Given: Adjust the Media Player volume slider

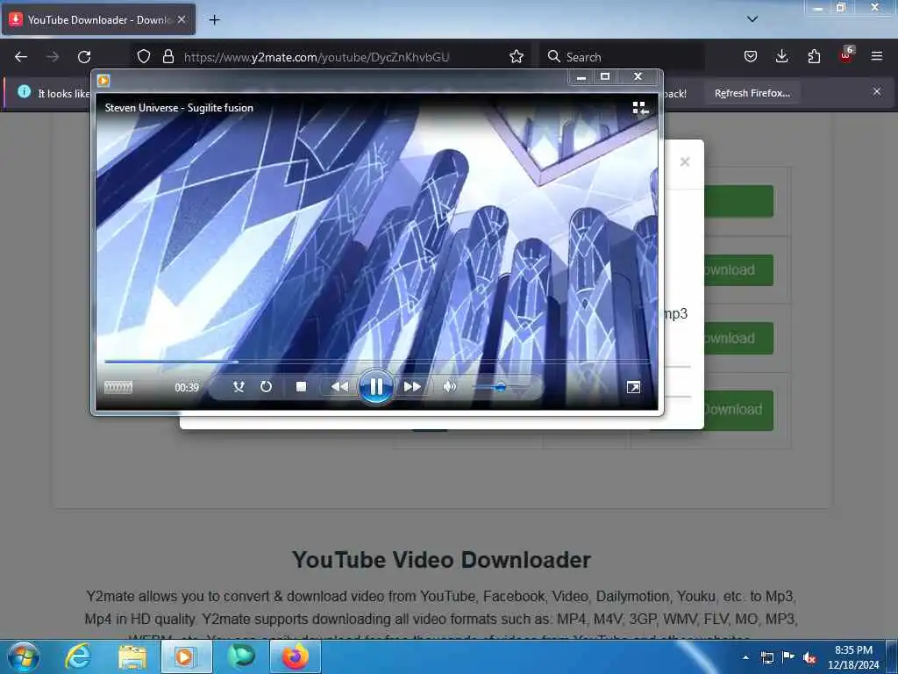Looking at the screenshot, I should click(x=500, y=387).
